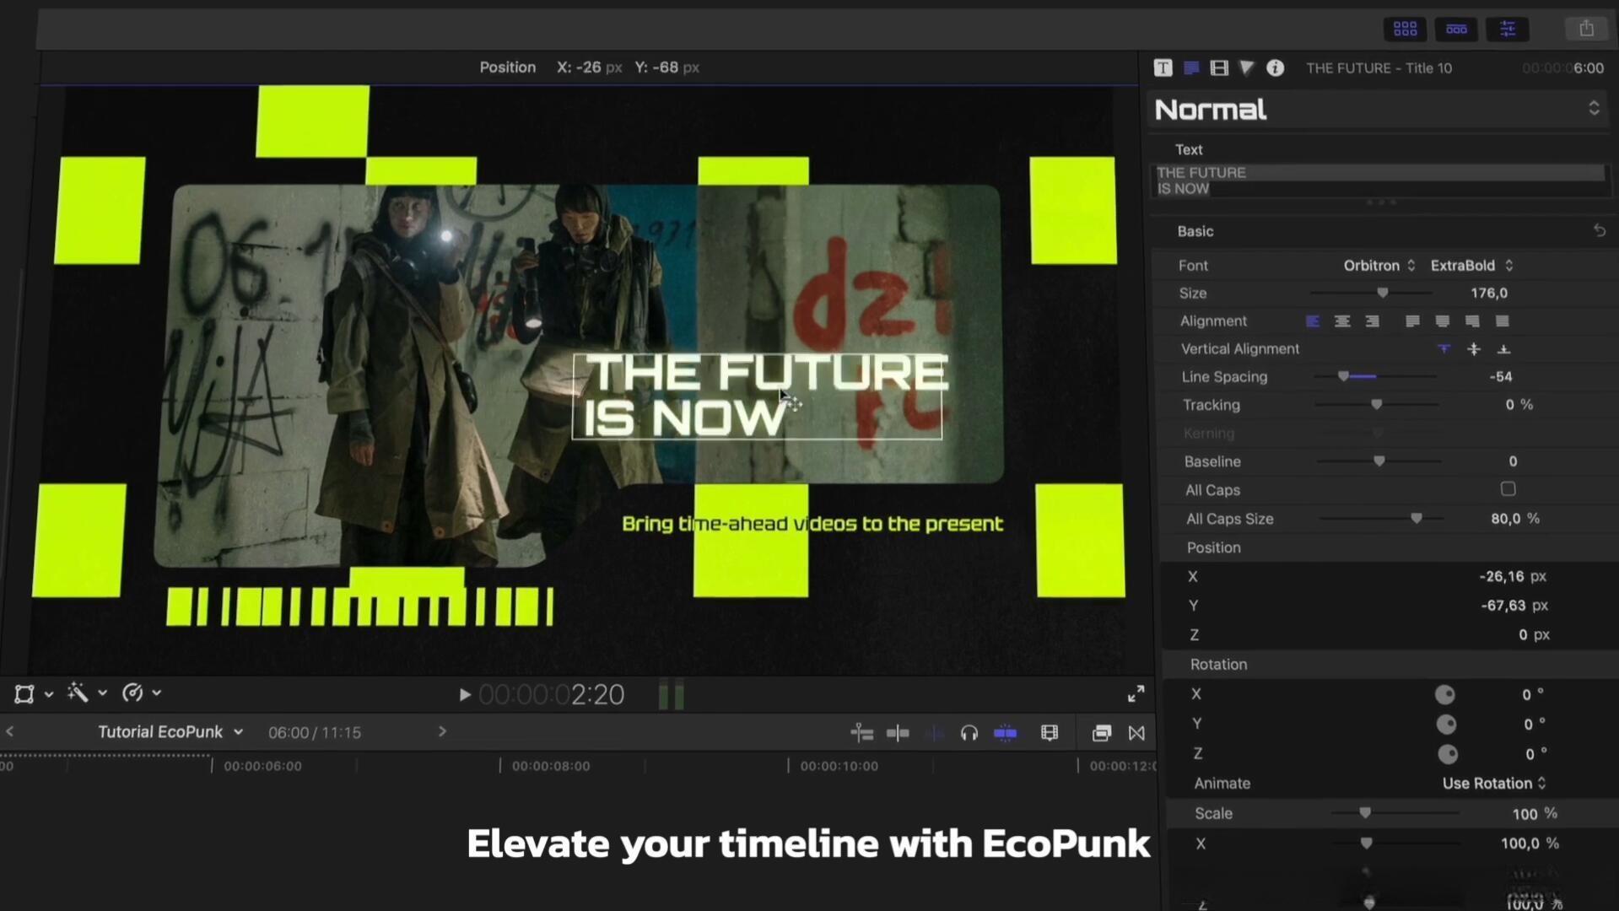Screen dimensions: 1619x911
Task: Enable the All Caps checkbox
Action: [1508, 489]
